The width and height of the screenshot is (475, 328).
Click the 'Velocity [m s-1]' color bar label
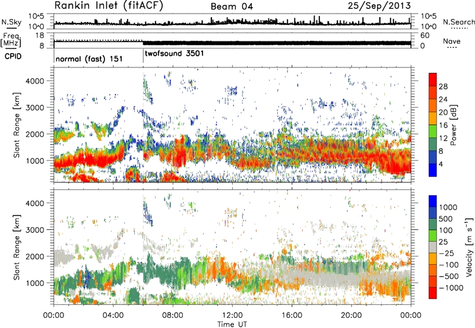click(x=469, y=247)
